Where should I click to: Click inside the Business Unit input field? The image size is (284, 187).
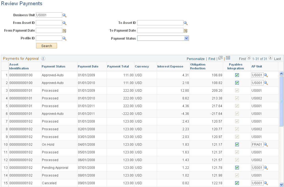[x=49, y=15]
